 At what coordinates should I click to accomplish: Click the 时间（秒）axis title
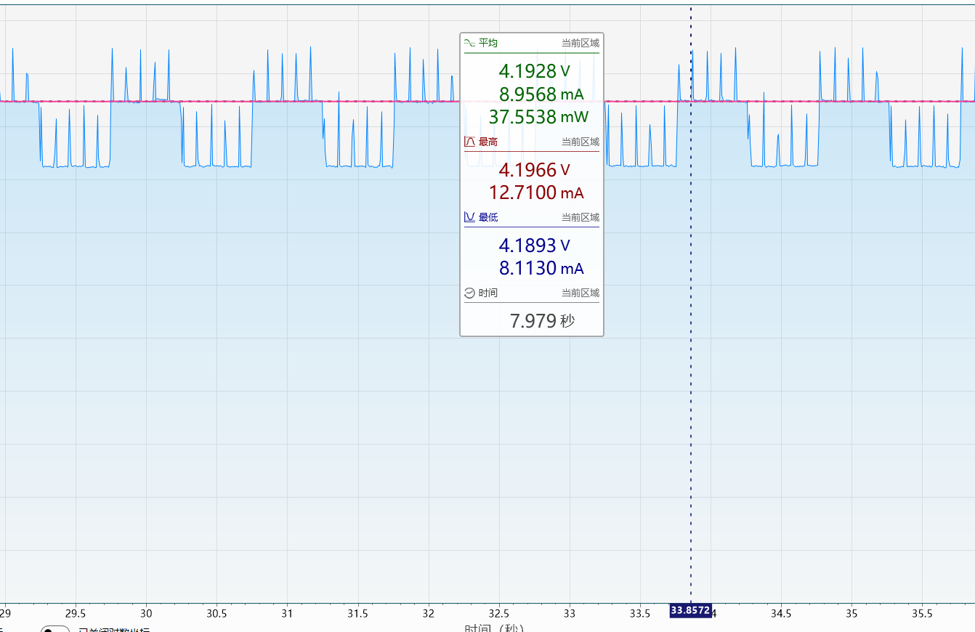[x=494, y=628]
